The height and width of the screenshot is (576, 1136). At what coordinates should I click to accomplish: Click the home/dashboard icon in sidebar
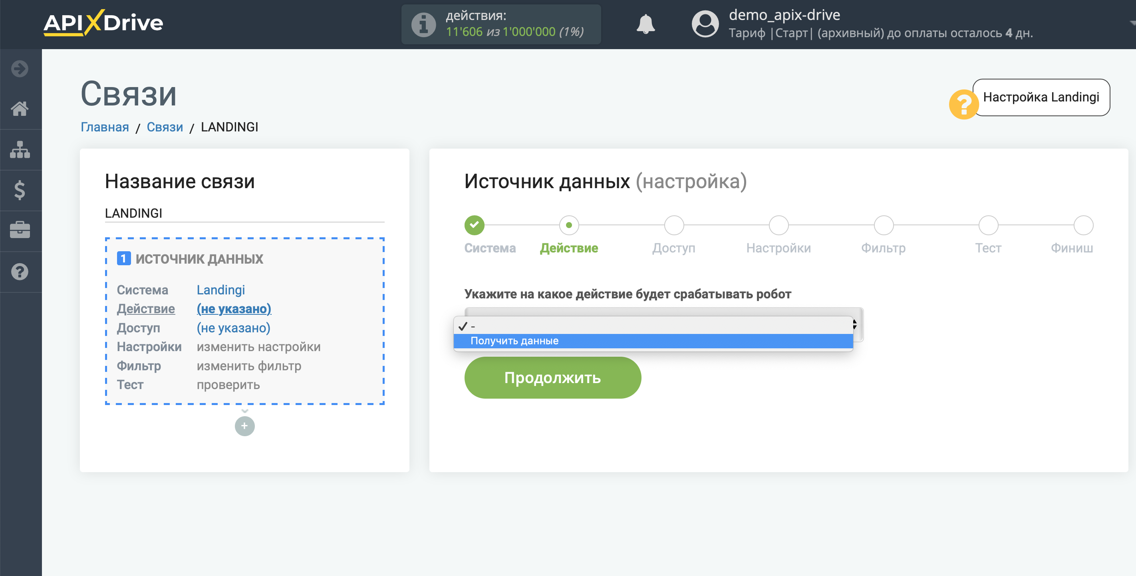coord(20,108)
